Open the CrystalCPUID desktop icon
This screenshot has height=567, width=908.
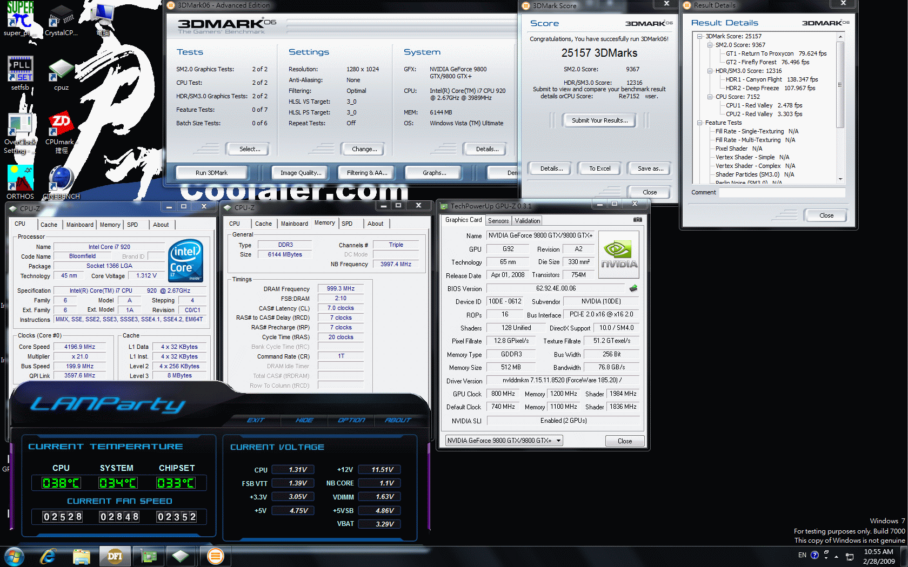(61, 21)
